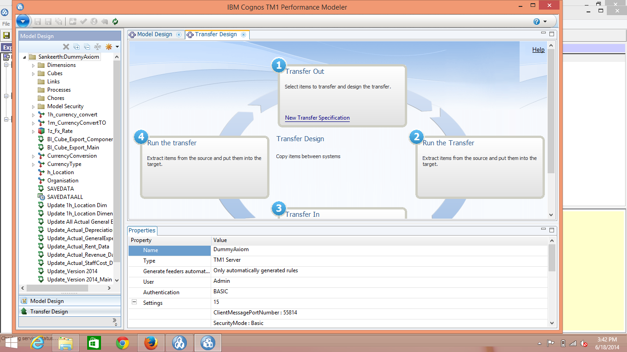Select the Links folder in tree
The height and width of the screenshot is (352, 627).
53,82
